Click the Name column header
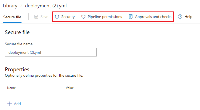The width and height of the screenshot is (200, 110). pyautogui.click(x=11, y=88)
